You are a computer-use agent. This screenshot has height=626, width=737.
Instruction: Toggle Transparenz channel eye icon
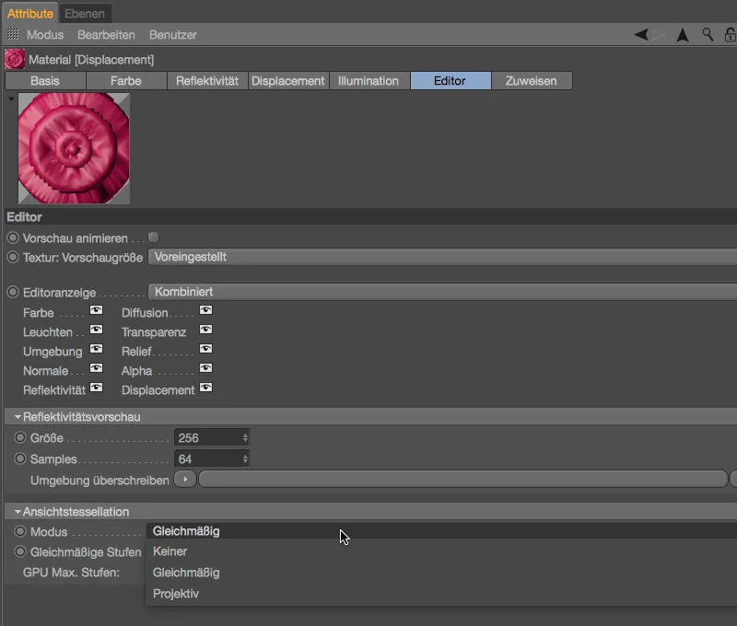[205, 330]
